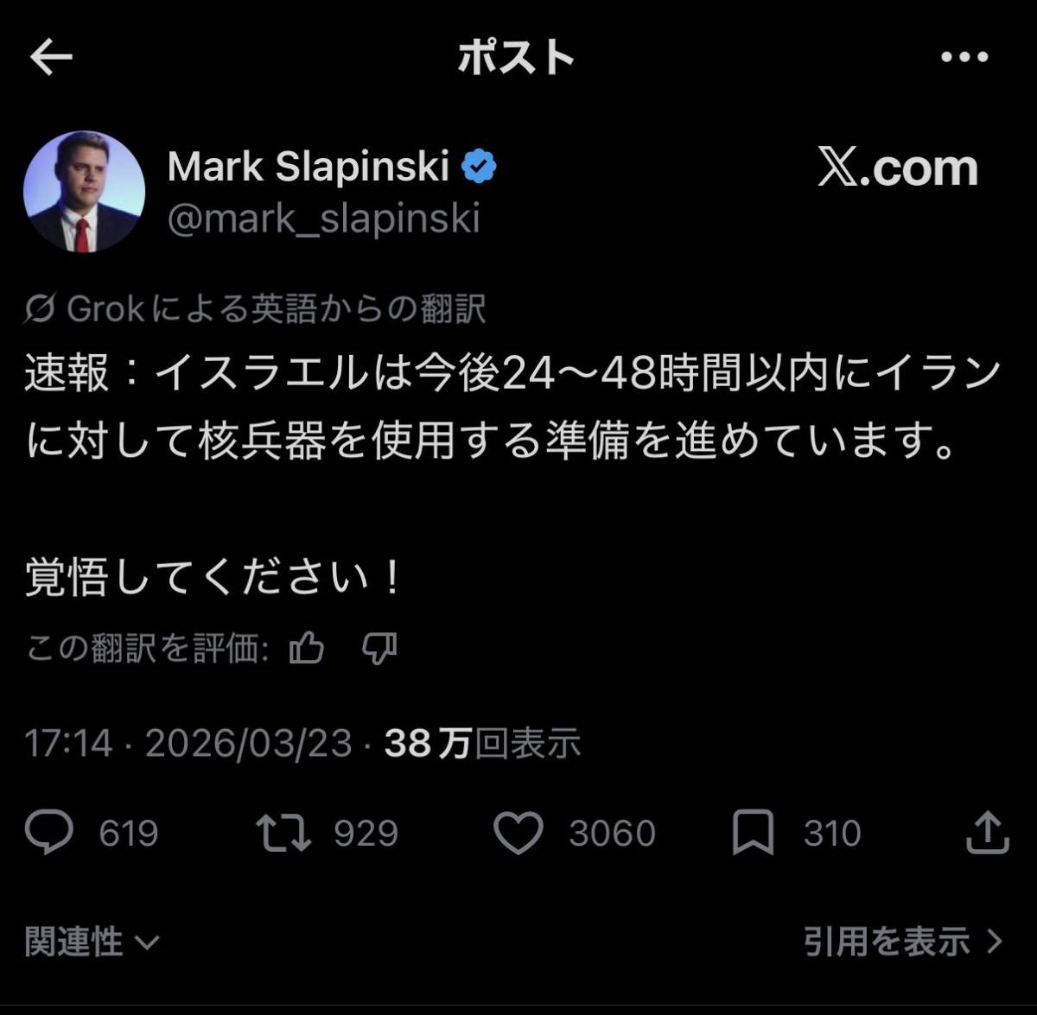The height and width of the screenshot is (1015, 1037).
Task: Click the blue verified badge
Action: pos(479,166)
